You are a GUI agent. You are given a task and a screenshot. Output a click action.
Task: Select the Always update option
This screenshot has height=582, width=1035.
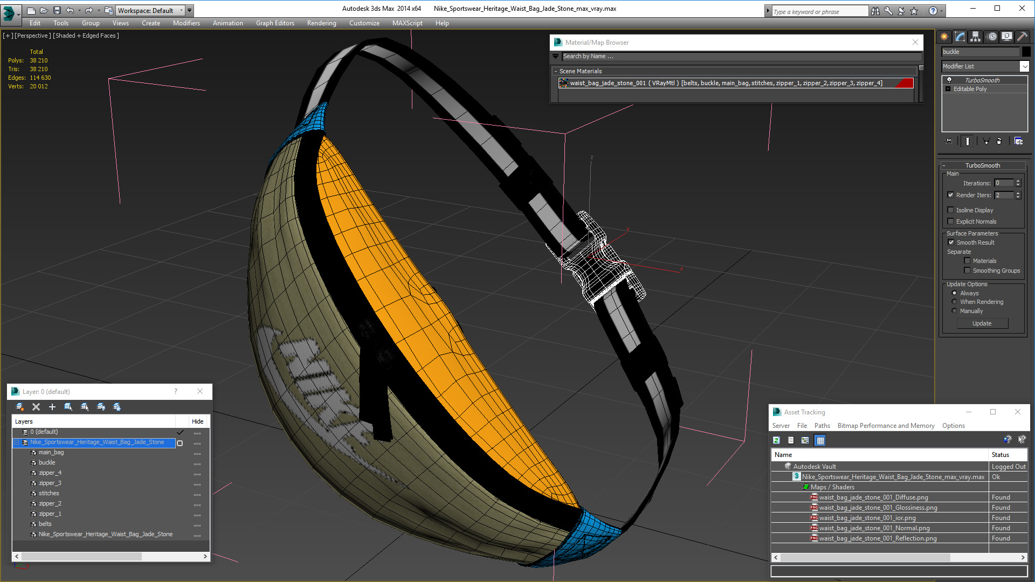tap(954, 293)
